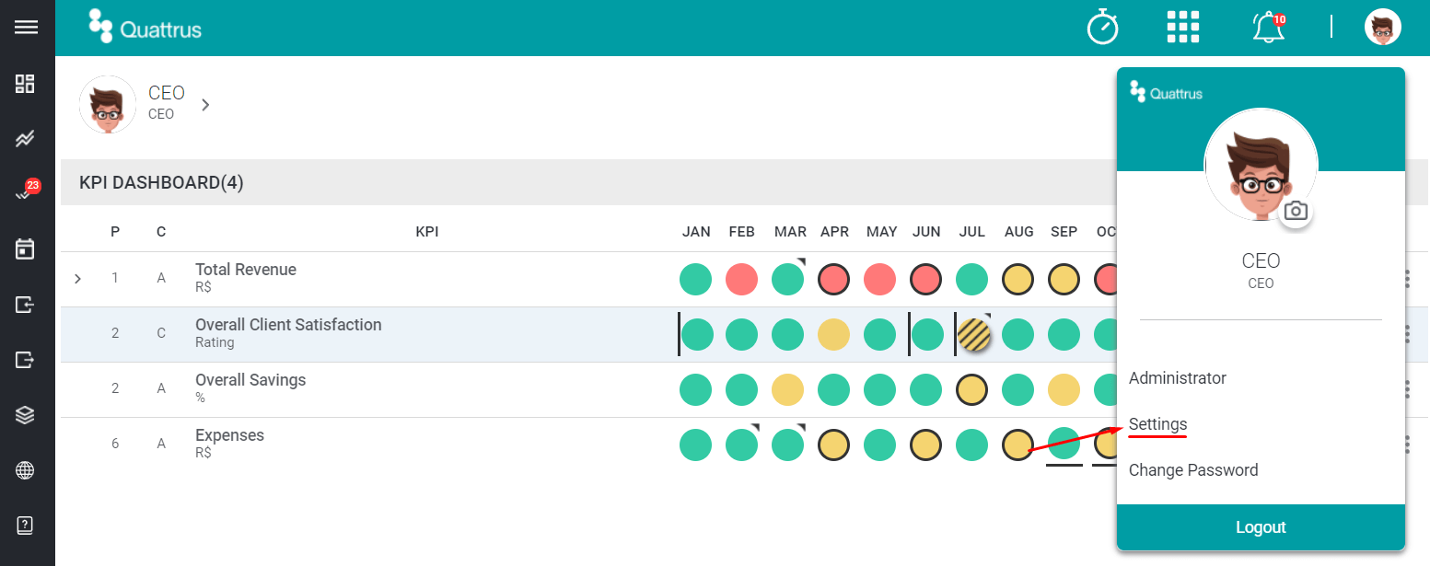
Task: Select striped JUL Client Satisfaction indicator
Action: pyautogui.click(x=973, y=334)
